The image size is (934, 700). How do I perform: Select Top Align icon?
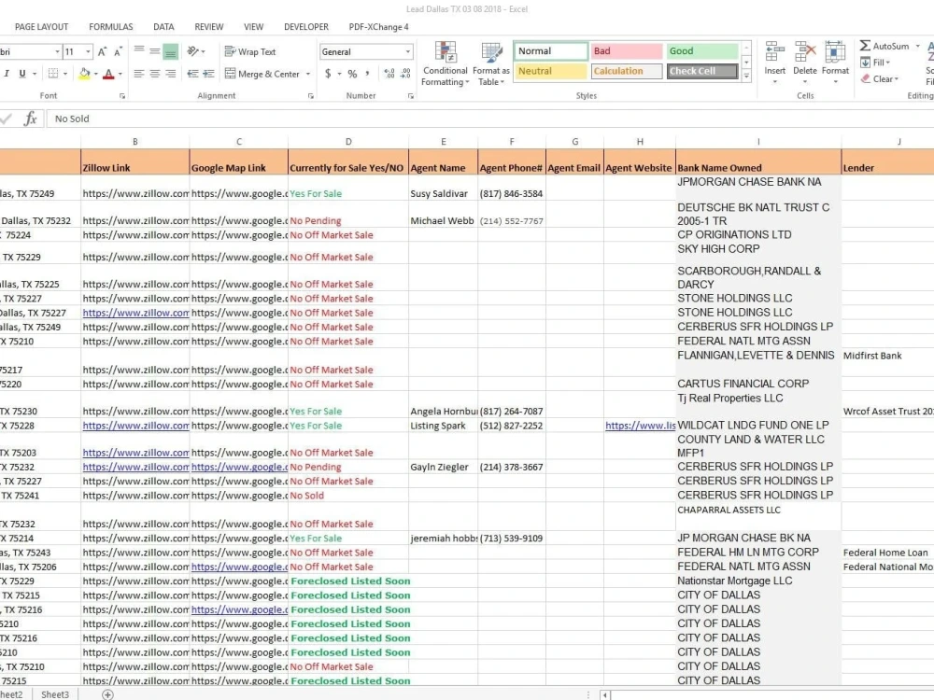[139, 51]
